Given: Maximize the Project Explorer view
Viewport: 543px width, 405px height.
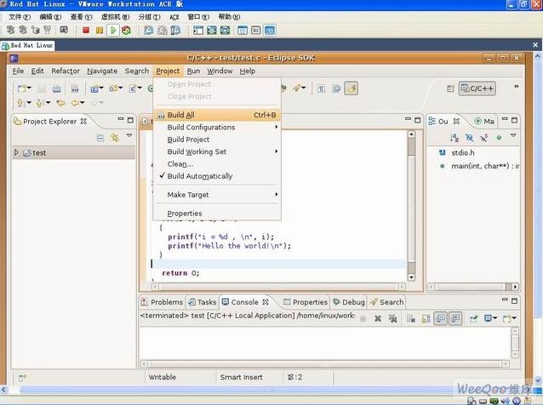Looking at the screenshot, I should pos(130,120).
